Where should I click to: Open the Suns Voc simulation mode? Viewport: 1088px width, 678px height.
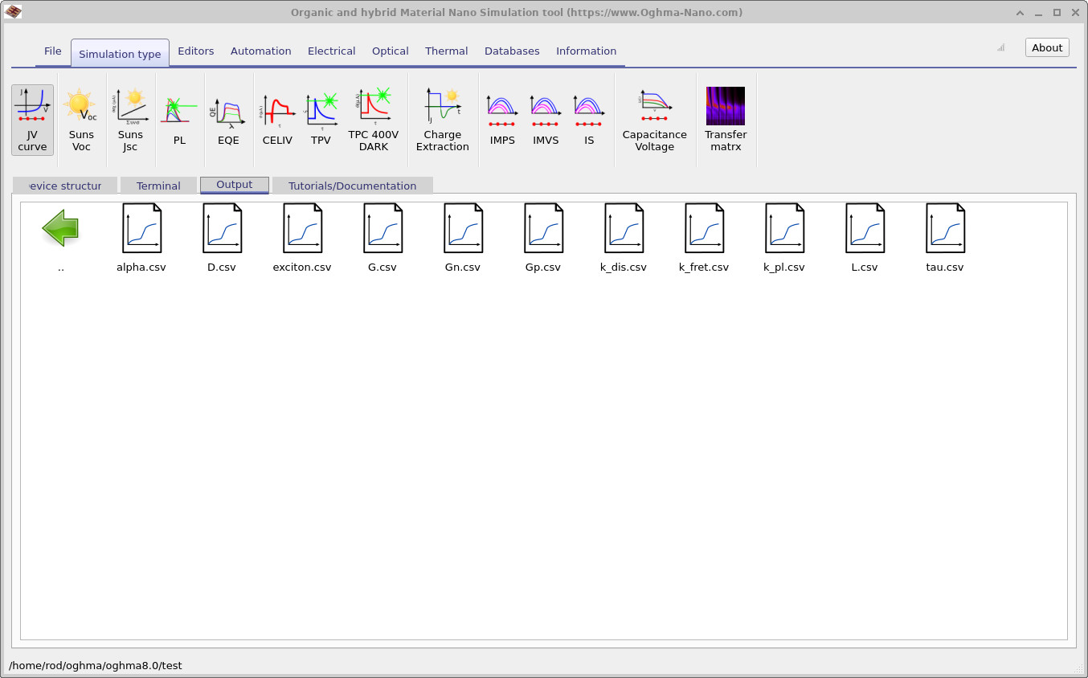coord(81,119)
